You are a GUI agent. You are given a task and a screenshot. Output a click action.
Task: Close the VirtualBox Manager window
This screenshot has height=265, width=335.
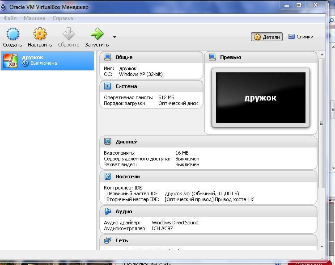[316, 5]
